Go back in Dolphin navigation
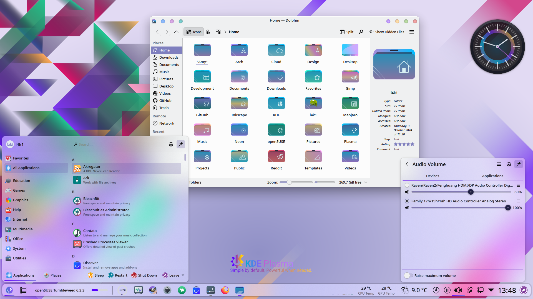Image resolution: width=533 pixels, height=299 pixels. [157, 32]
